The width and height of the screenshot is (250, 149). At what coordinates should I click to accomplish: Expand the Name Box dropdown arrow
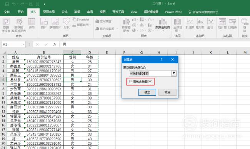pos(23,44)
